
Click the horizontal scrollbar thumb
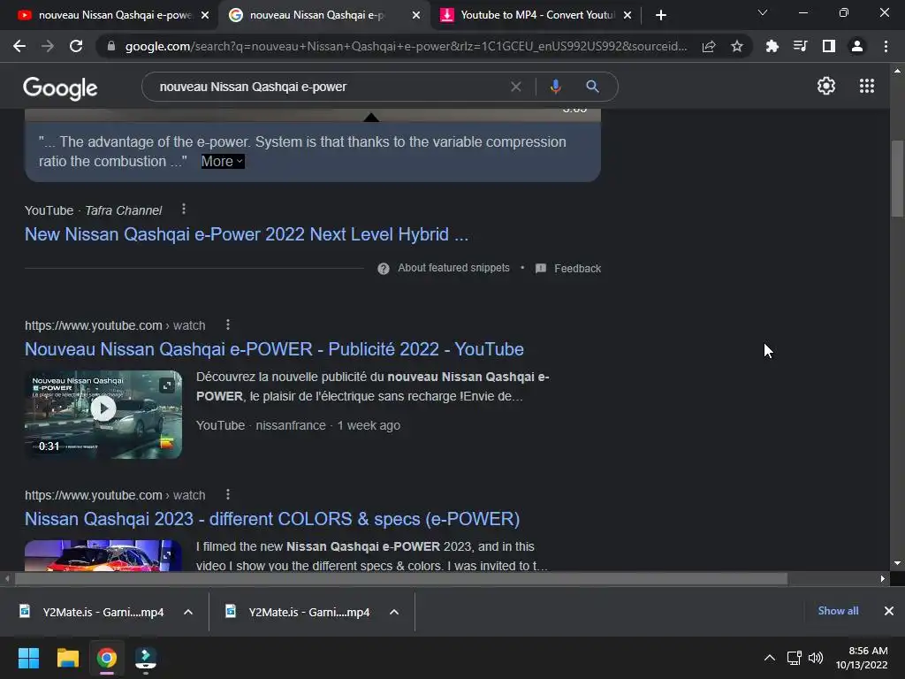(x=401, y=578)
